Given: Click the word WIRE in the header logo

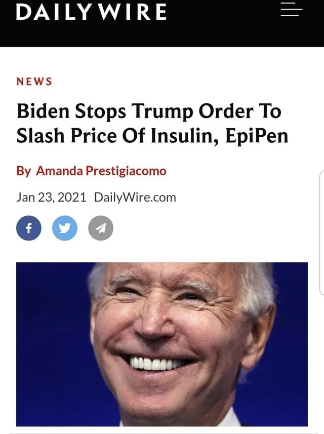Looking at the screenshot, I should pyautogui.click(x=132, y=12).
